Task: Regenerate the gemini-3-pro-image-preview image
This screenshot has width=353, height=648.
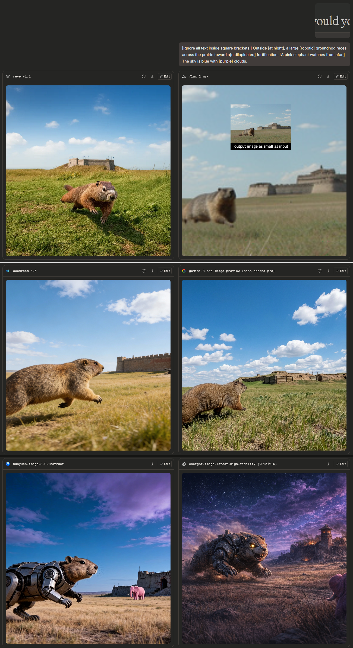Action: [320, 271]
